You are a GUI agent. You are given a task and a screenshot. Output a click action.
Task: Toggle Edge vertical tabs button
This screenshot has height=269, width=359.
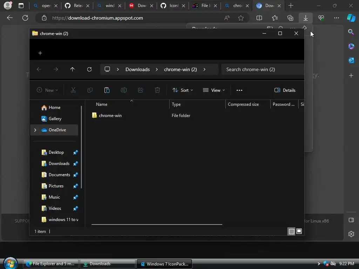21,6
